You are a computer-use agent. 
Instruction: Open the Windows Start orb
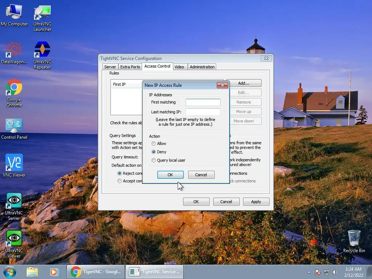[9, 272]
